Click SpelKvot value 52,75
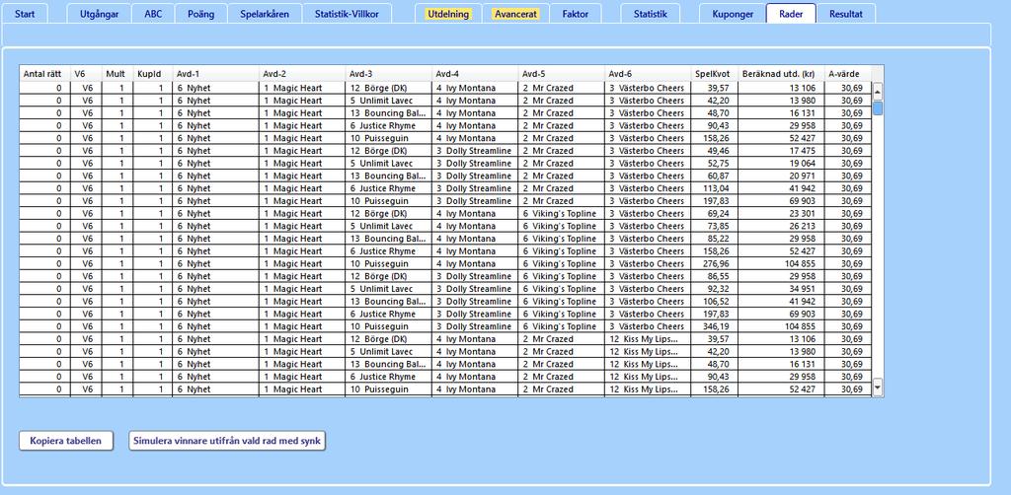This screenshot has height=495, width=1011. [719, 164]
